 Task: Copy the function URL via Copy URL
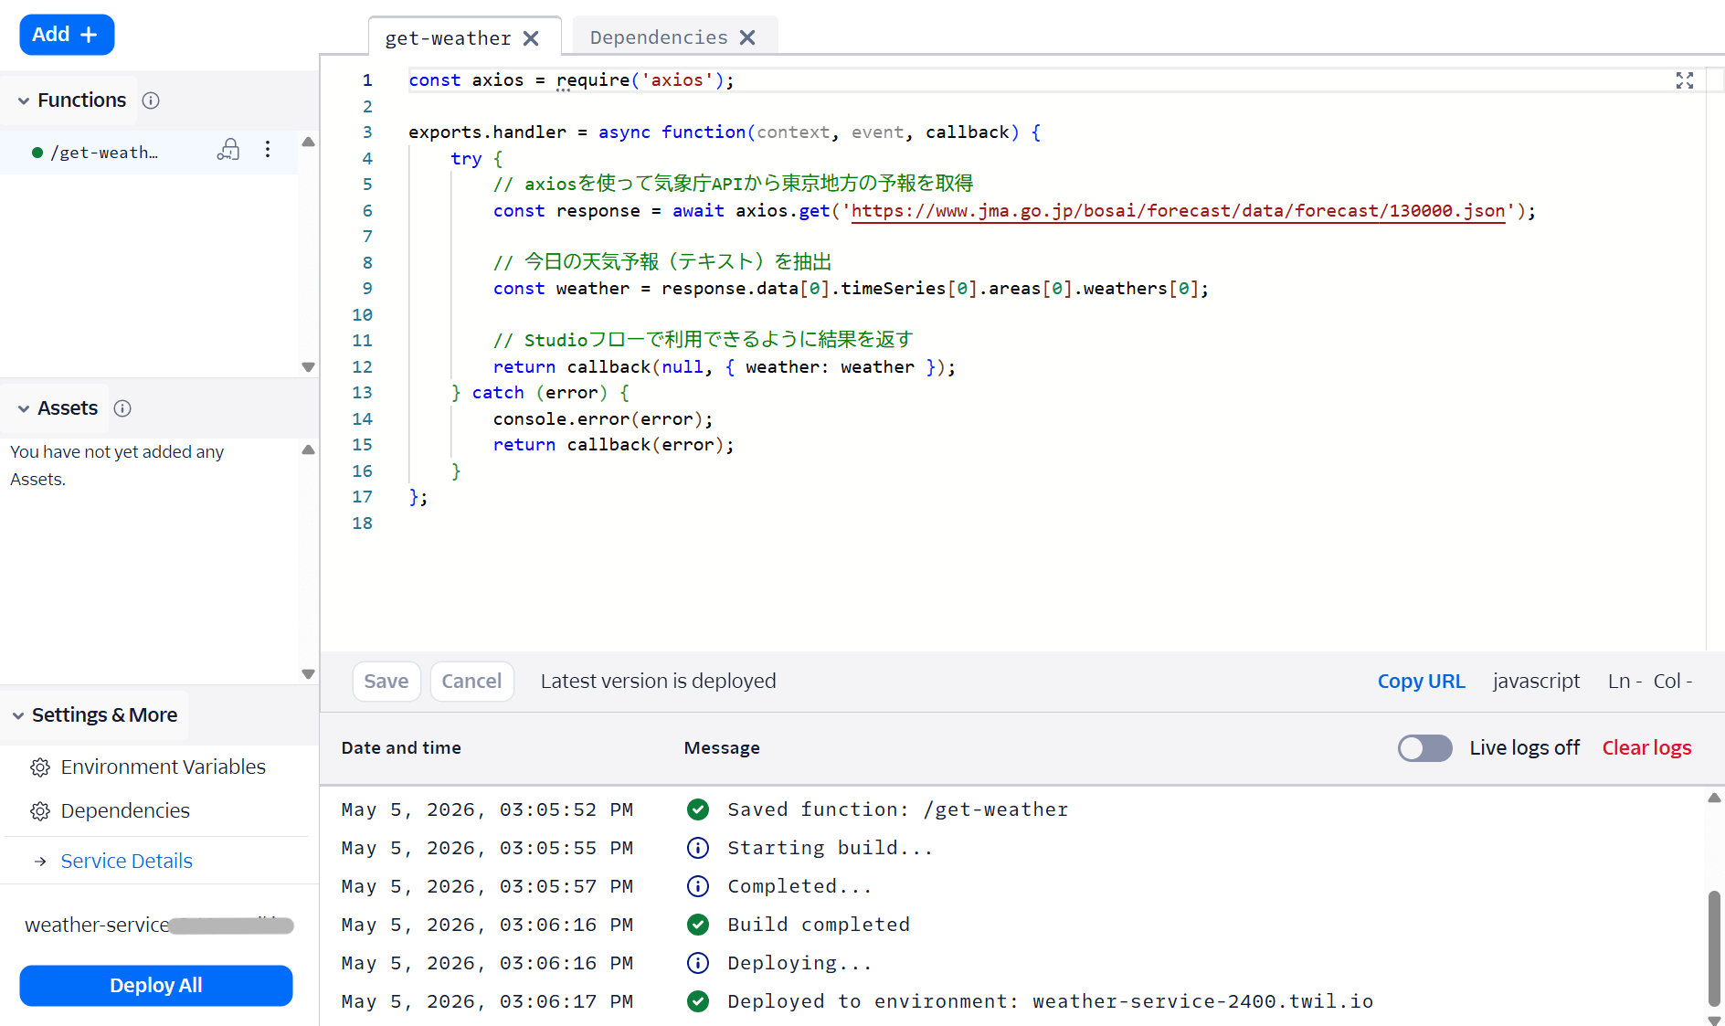[1421, 681]
